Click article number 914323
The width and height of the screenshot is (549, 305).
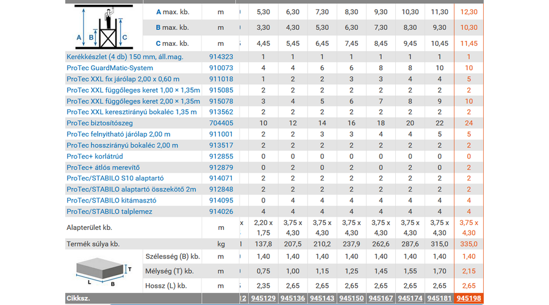221,57
